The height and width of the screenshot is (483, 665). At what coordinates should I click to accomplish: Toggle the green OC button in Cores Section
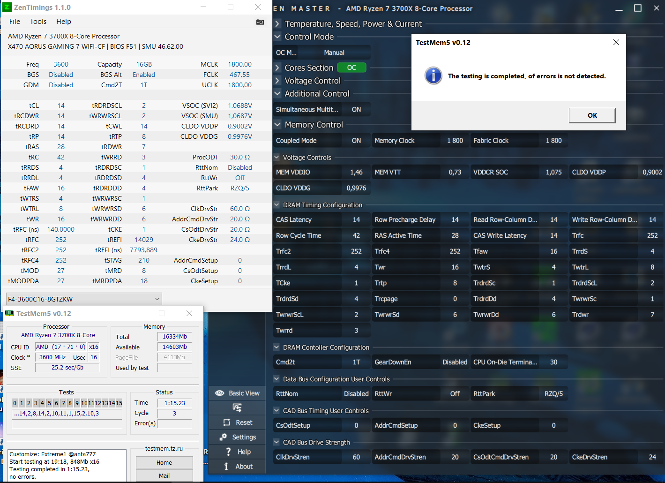tap(351, 68)
